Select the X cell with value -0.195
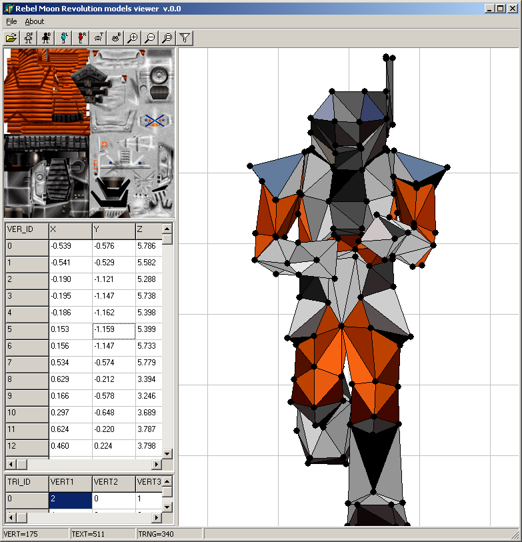 71,297
